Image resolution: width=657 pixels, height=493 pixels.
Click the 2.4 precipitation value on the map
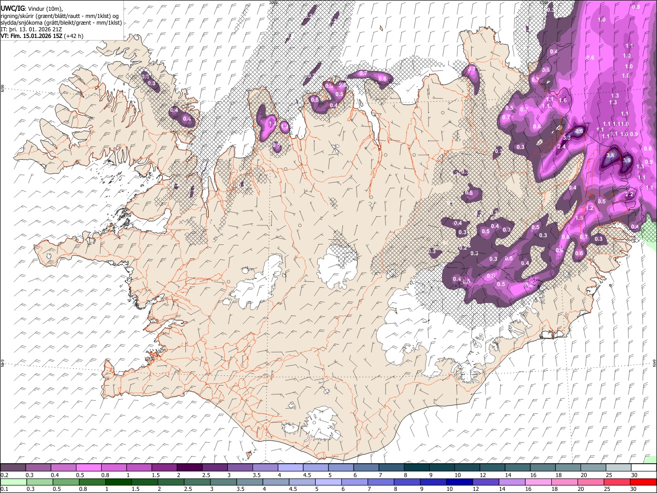point(562,147)
